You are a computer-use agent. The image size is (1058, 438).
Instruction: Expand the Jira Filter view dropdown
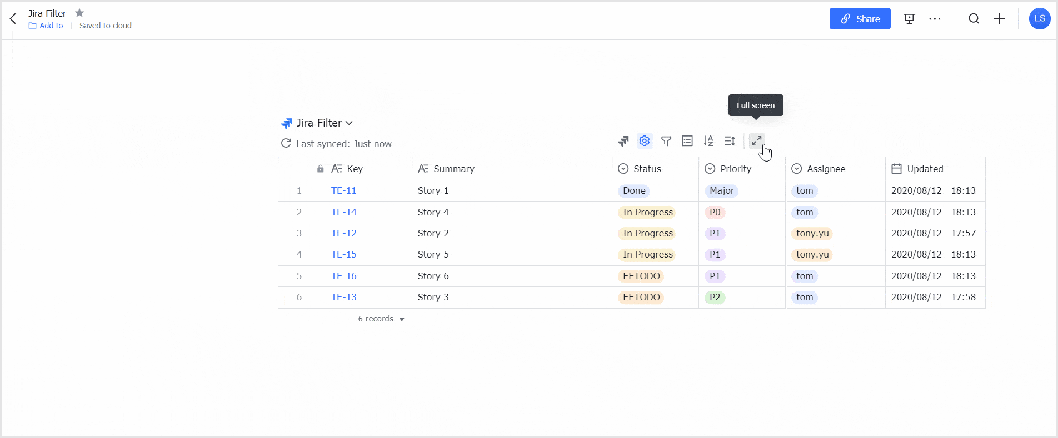[349, 123]
